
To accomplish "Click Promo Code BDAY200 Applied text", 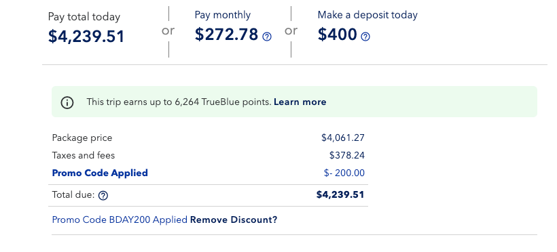I will 120,219.
